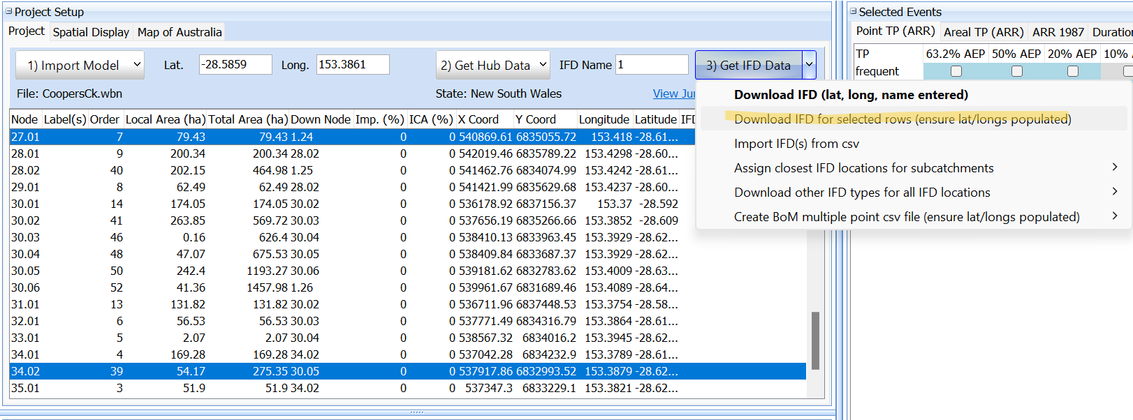Switch to the Spatial Display tab
Image resolution: width=1133 pixels, height=420 pixels.
[x=91, y=32]
